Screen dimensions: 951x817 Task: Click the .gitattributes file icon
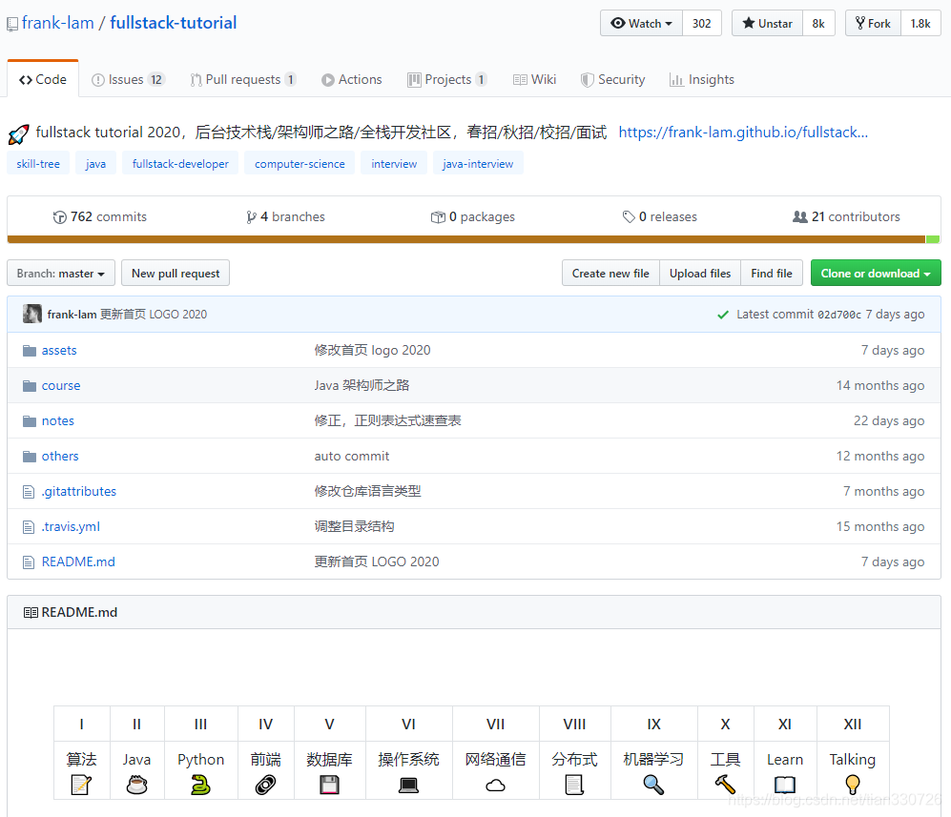pyautogui.click(x=29, y=492)
